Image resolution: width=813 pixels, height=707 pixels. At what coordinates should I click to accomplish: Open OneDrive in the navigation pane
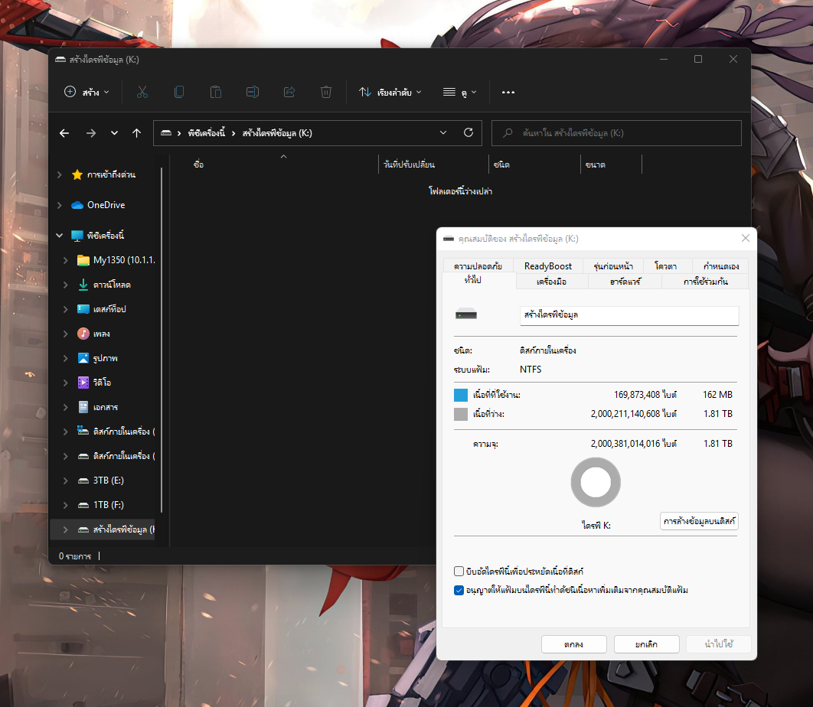(99, 205)
